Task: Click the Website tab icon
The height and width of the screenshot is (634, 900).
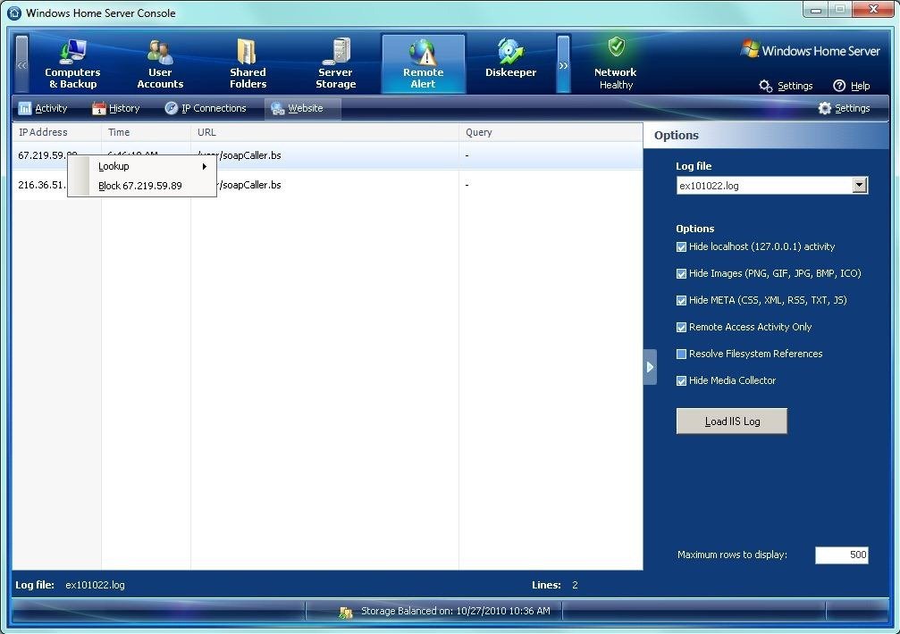Action: (x=278, y=108)
